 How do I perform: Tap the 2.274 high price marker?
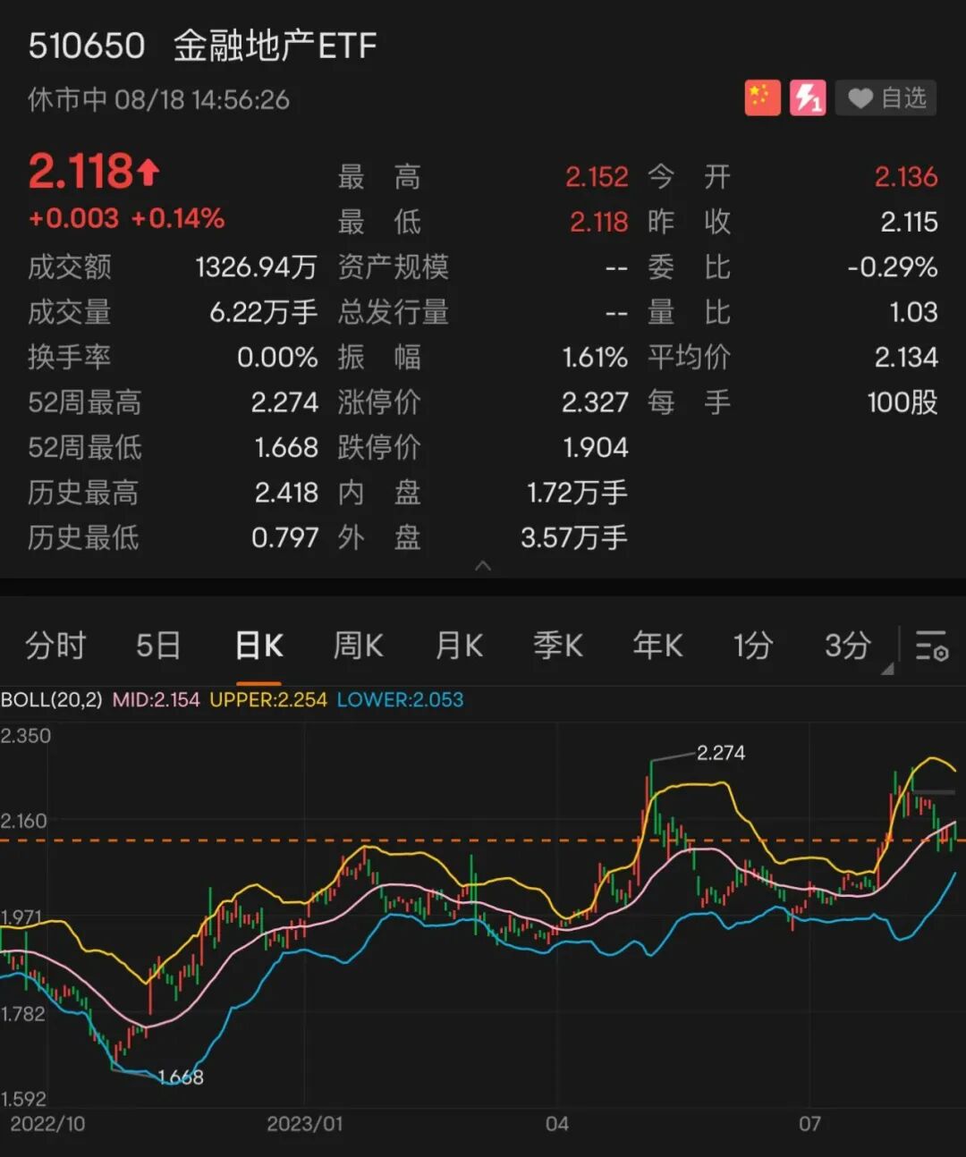click(721, 753)
